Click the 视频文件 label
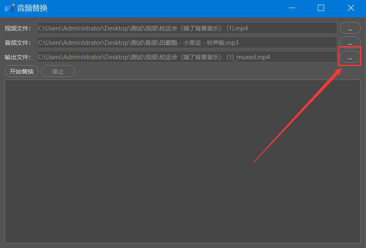 pos(18,28)
